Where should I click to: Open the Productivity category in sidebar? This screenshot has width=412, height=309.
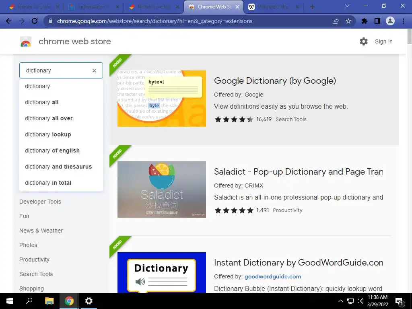[x=35, y=260]
